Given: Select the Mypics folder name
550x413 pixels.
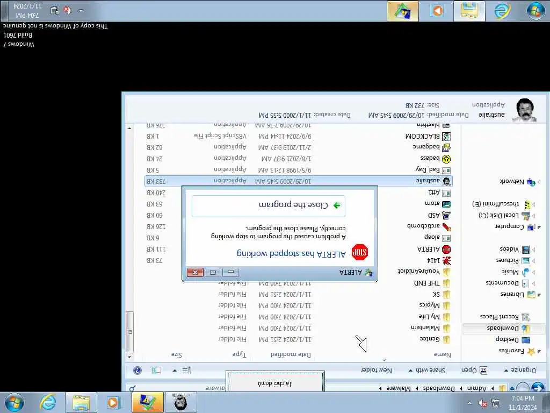Looking at the screenshot, I should [429, 305].
